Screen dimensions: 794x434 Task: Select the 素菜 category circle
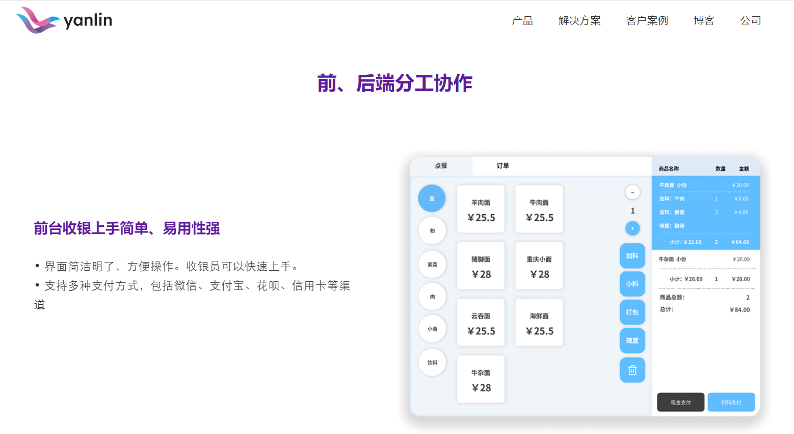(432, 265)
